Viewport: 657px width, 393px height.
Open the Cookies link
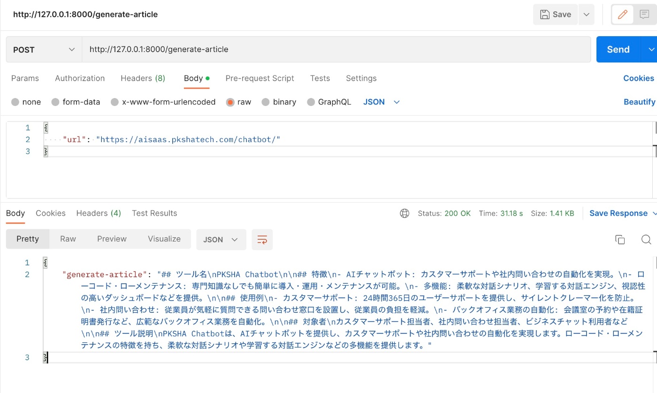638,78
